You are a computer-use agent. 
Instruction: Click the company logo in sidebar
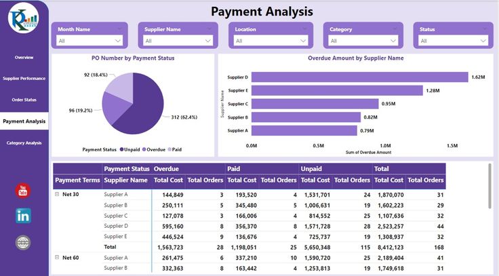(24, 18)
